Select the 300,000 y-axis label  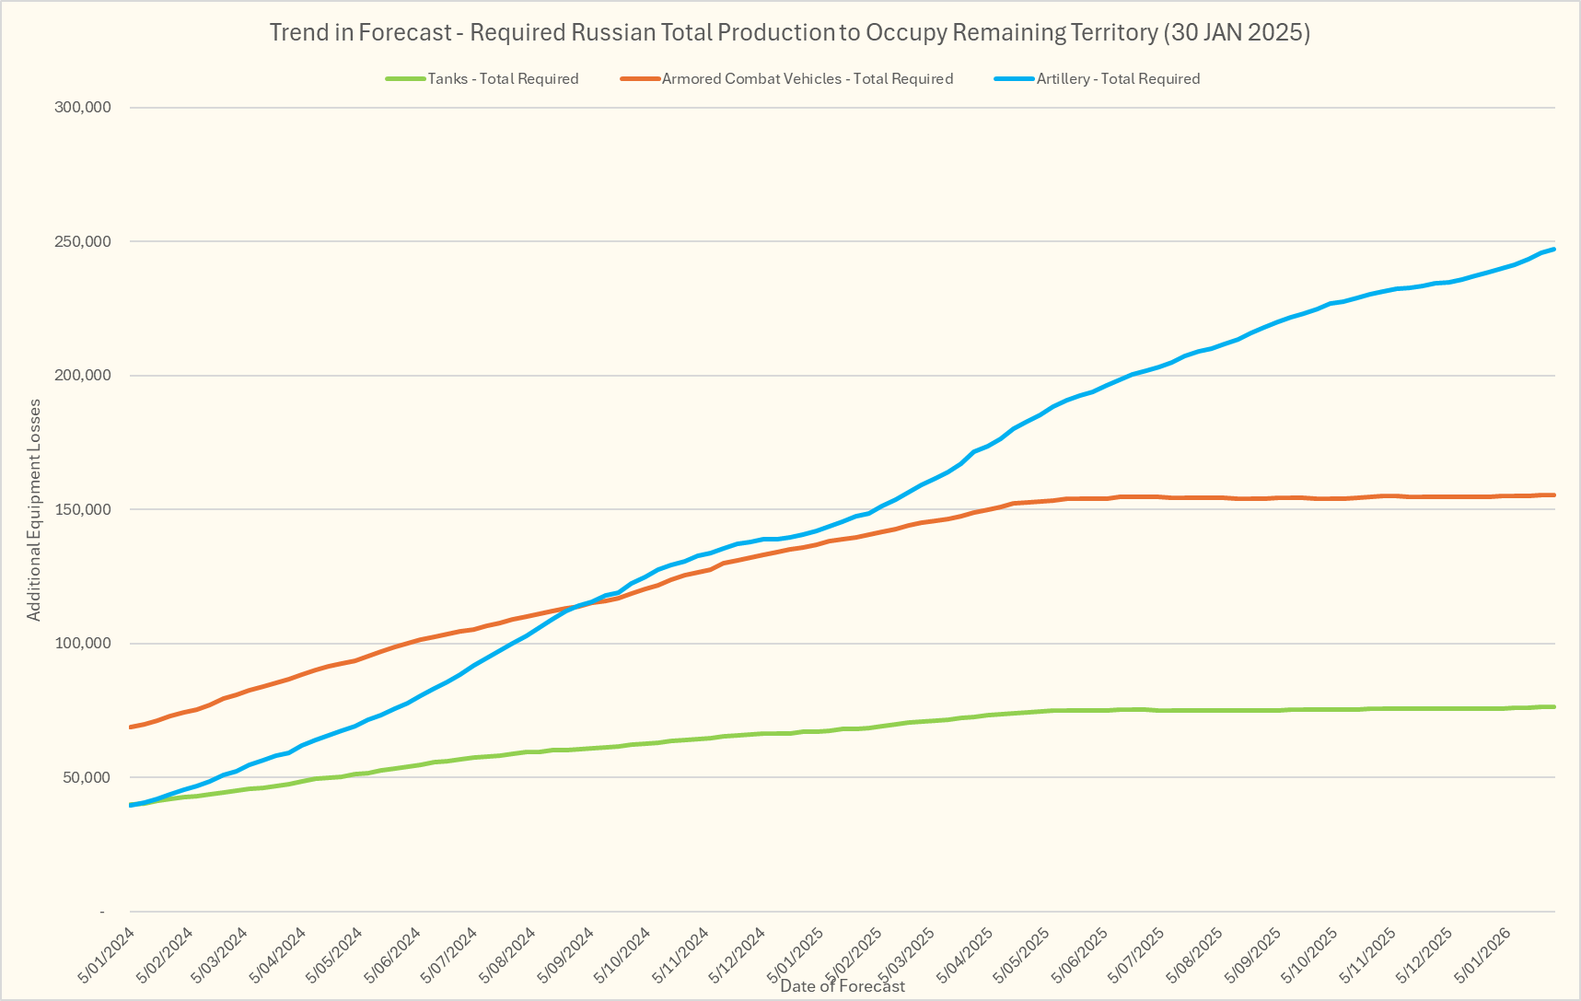(x=83, y=108)
